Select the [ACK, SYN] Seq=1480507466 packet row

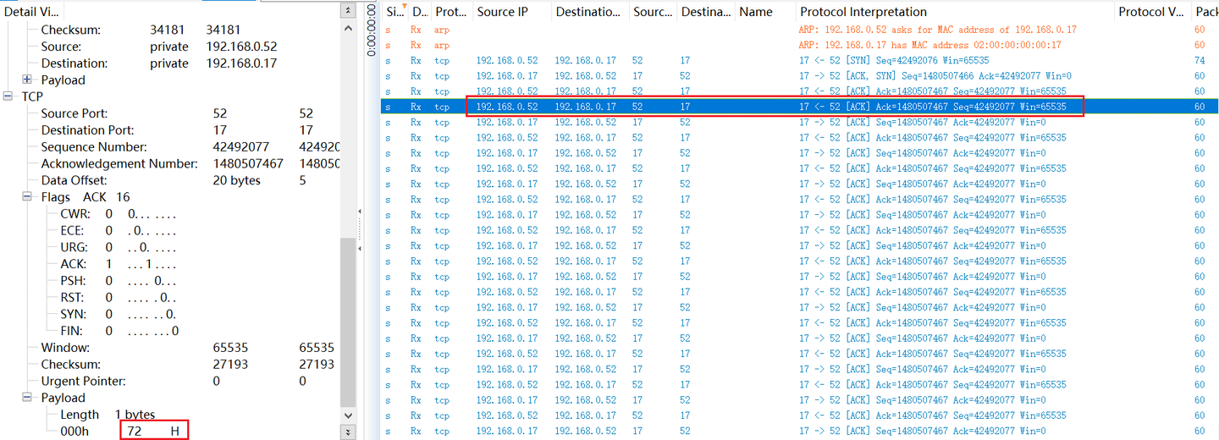[800, 76]
